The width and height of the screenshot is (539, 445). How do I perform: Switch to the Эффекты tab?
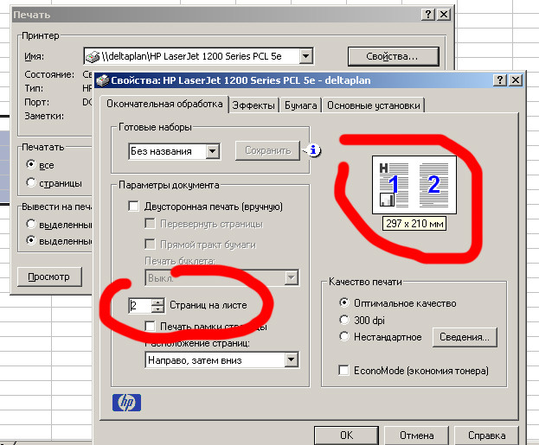point(254,105)
